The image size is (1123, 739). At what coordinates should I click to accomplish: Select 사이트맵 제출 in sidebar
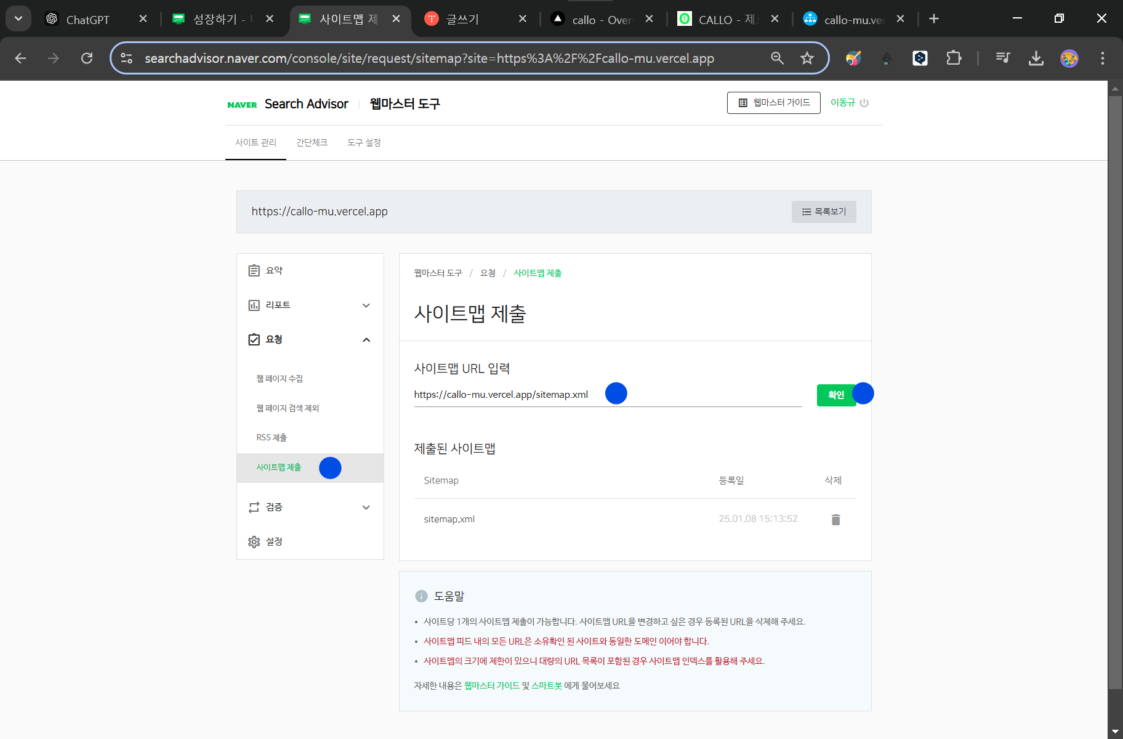[310, 467]
